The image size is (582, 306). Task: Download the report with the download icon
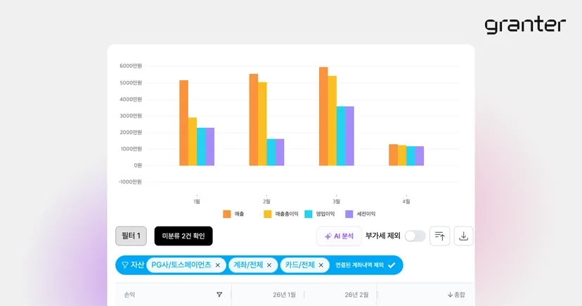coord(463,236)
